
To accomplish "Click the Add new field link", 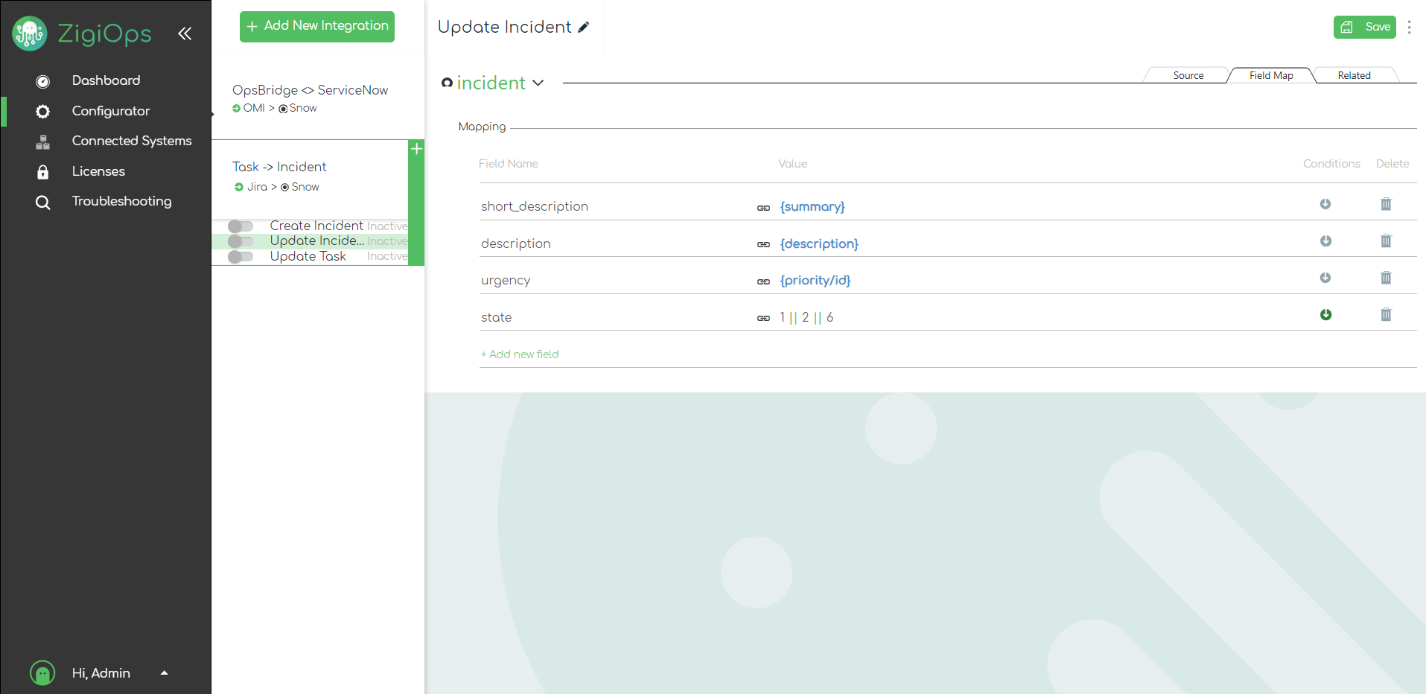I will 520,354.
